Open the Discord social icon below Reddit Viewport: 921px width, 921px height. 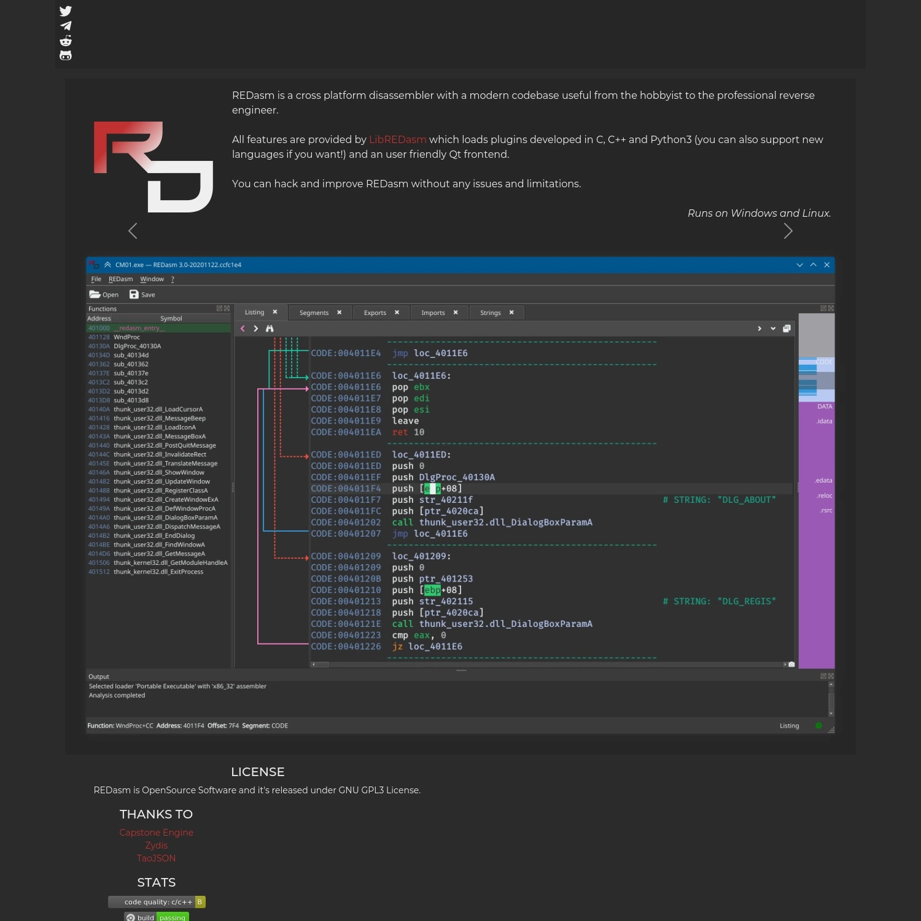pyautogui.click(x=66, y=55)
